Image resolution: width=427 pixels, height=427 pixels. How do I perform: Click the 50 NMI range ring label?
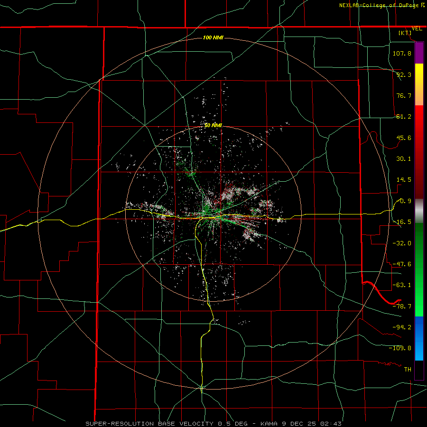point(213,126)
